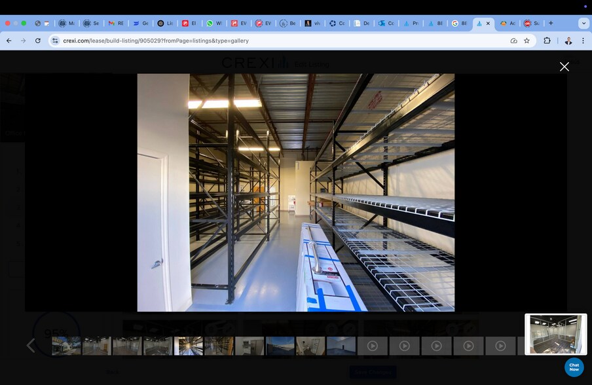This screenshot has height=385, width=592.
Task: Switch to the WhatsApp browser tab
Action: pyautogui.click(x=213, y=23)
